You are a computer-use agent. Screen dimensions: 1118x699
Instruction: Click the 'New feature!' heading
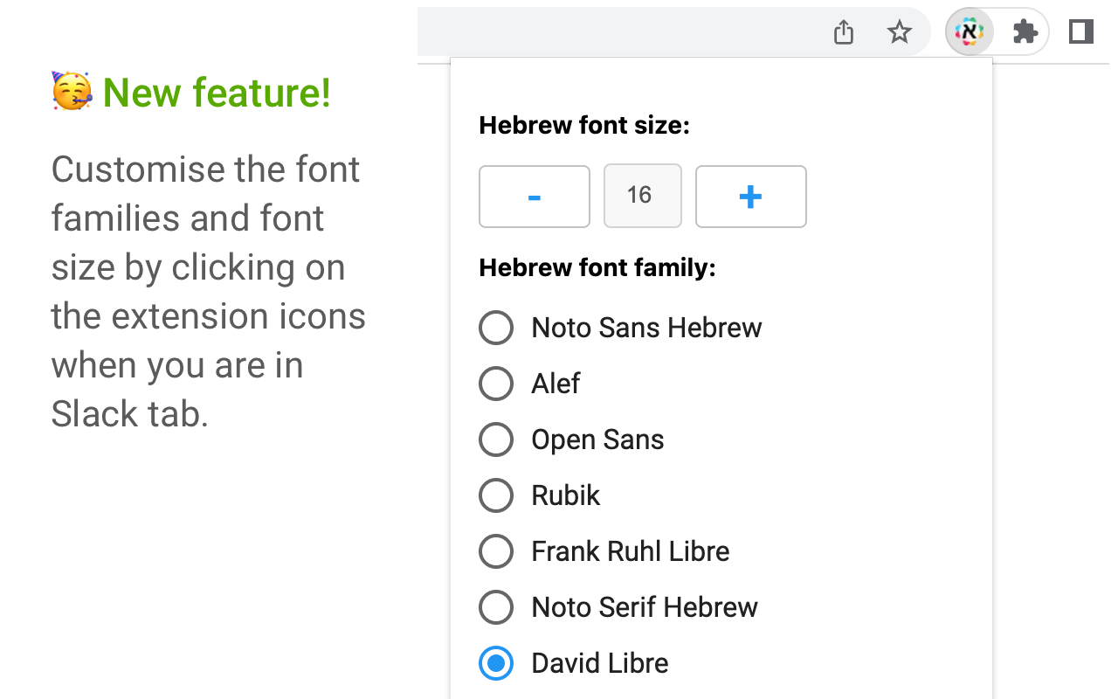217,92
